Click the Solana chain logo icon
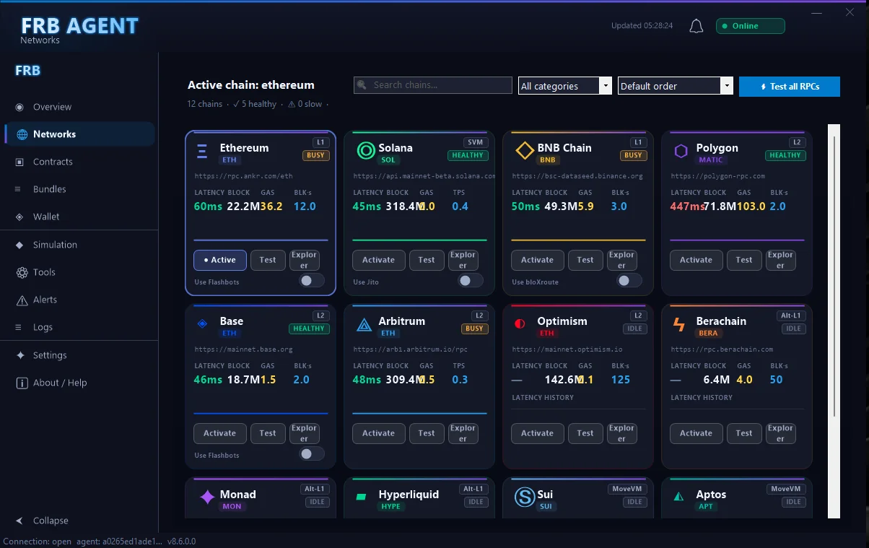 pos(366,151)
